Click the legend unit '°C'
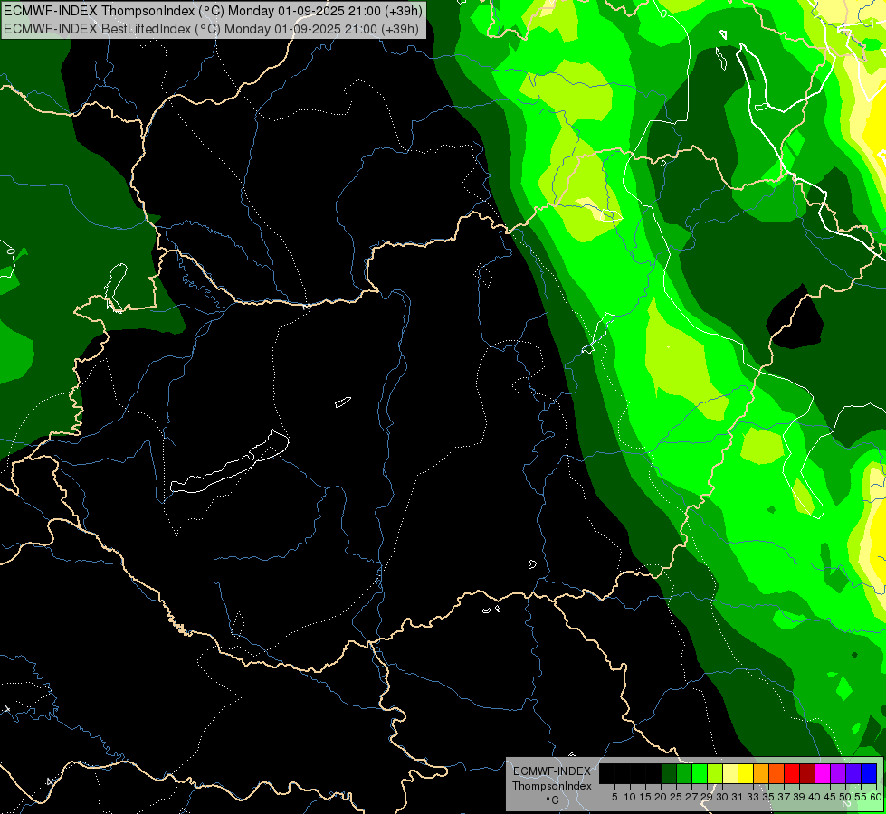 pyautogui.click(x=553, y=800)
